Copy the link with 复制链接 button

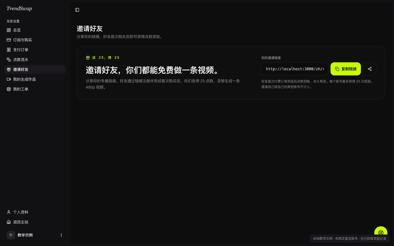[x=346, y=69]
